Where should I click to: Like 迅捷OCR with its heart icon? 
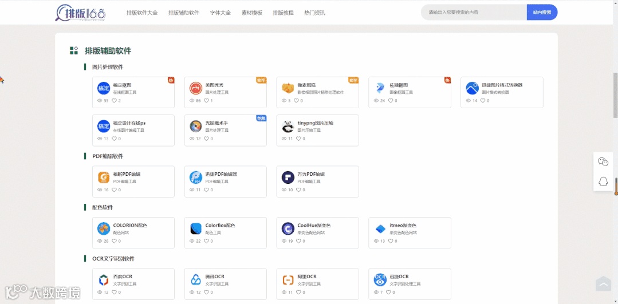point(388,292)
